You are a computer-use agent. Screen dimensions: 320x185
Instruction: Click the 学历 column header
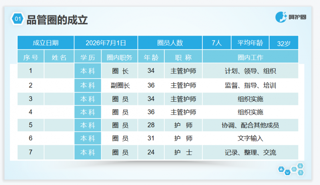pos(88,57)
